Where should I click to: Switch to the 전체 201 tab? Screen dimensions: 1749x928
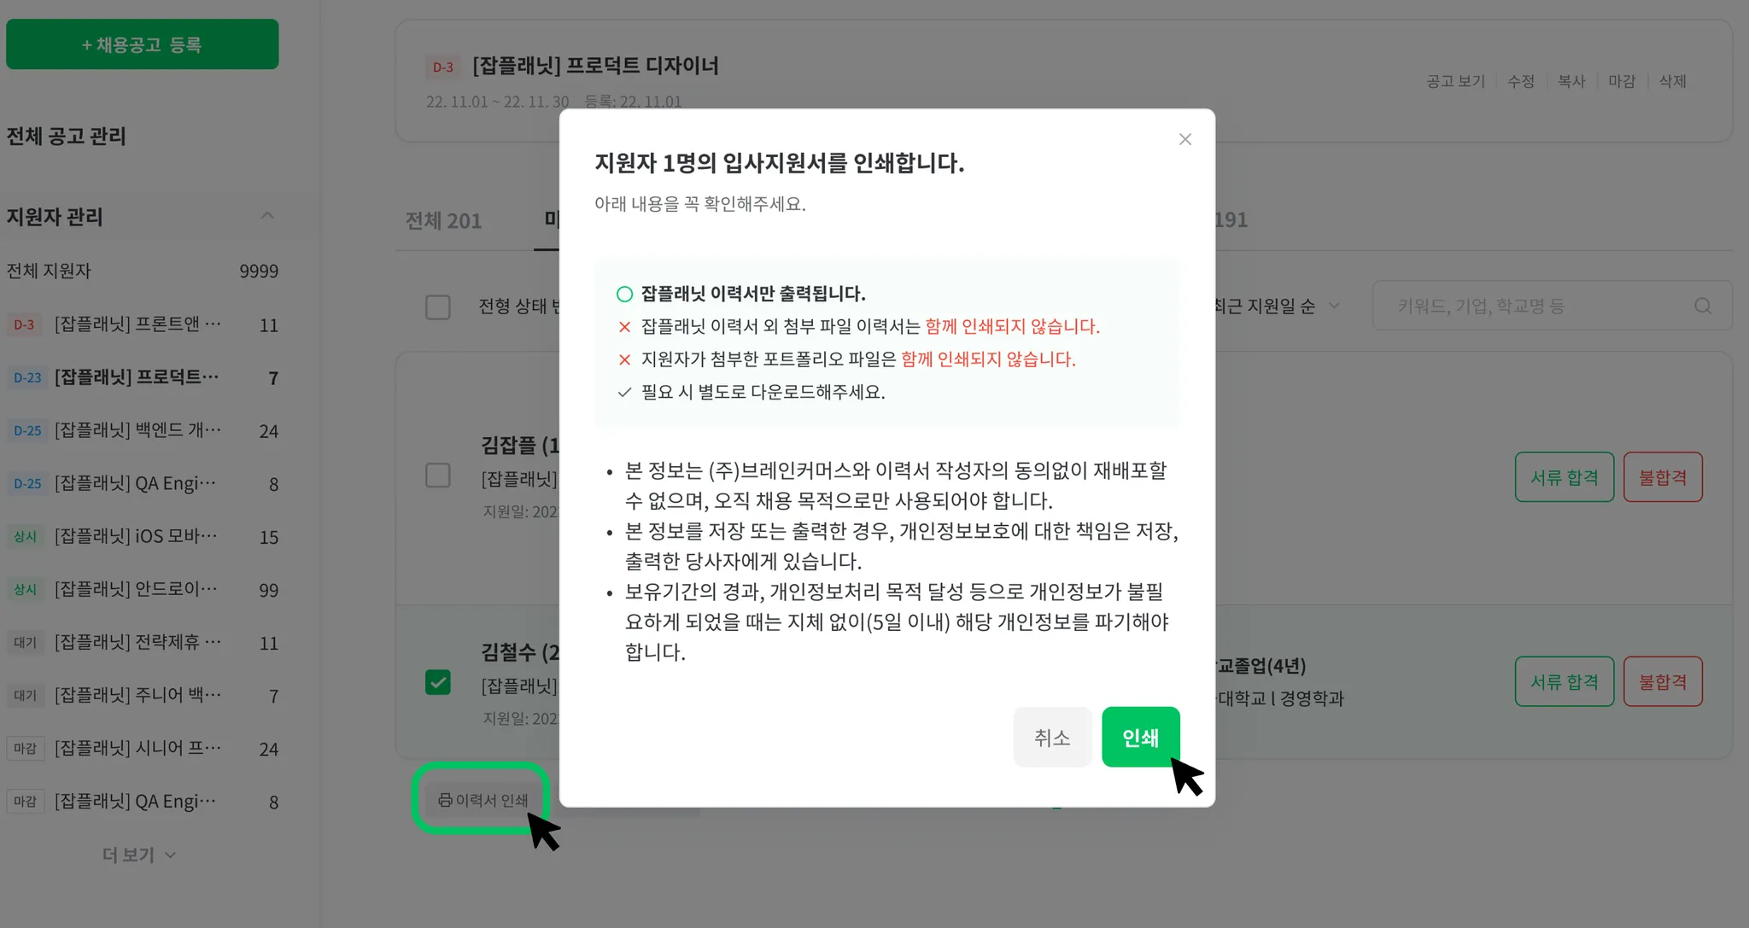click(443, 221)
